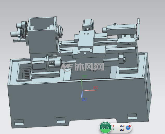The image size is (165, 134).
Task: Click the lead screw shaft on the lathe
Action: pyautogui.click(x=111, y=60)
